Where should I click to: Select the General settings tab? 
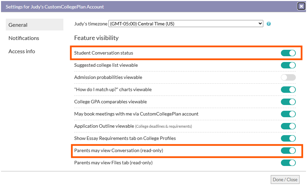point(35,25)
